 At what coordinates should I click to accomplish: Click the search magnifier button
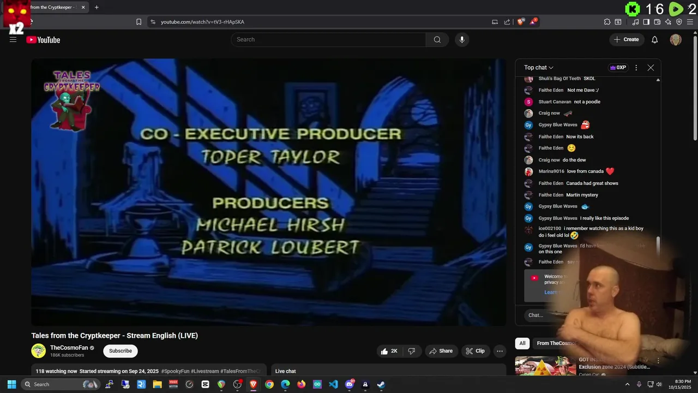437,39
